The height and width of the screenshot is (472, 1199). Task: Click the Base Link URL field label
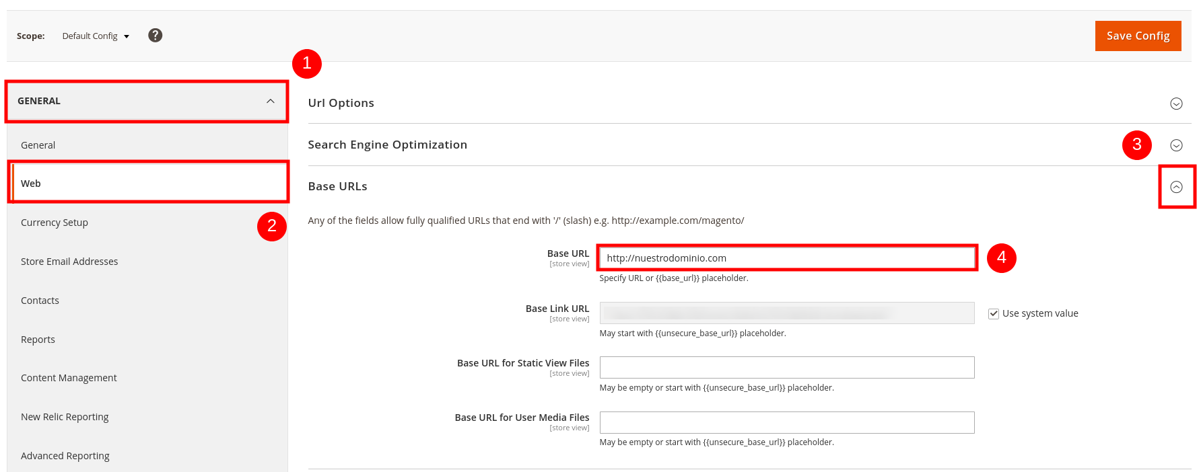point(557,309)
